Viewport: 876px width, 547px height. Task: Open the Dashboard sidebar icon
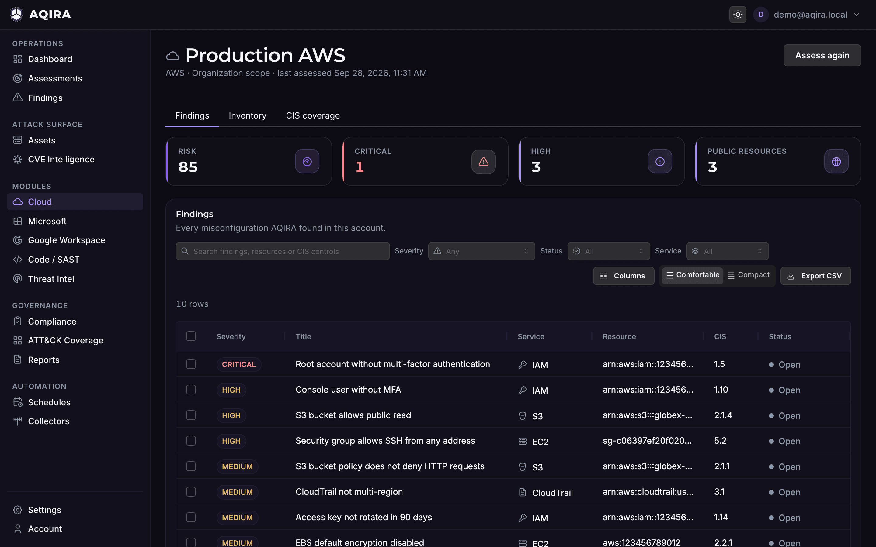coord(17,59)
